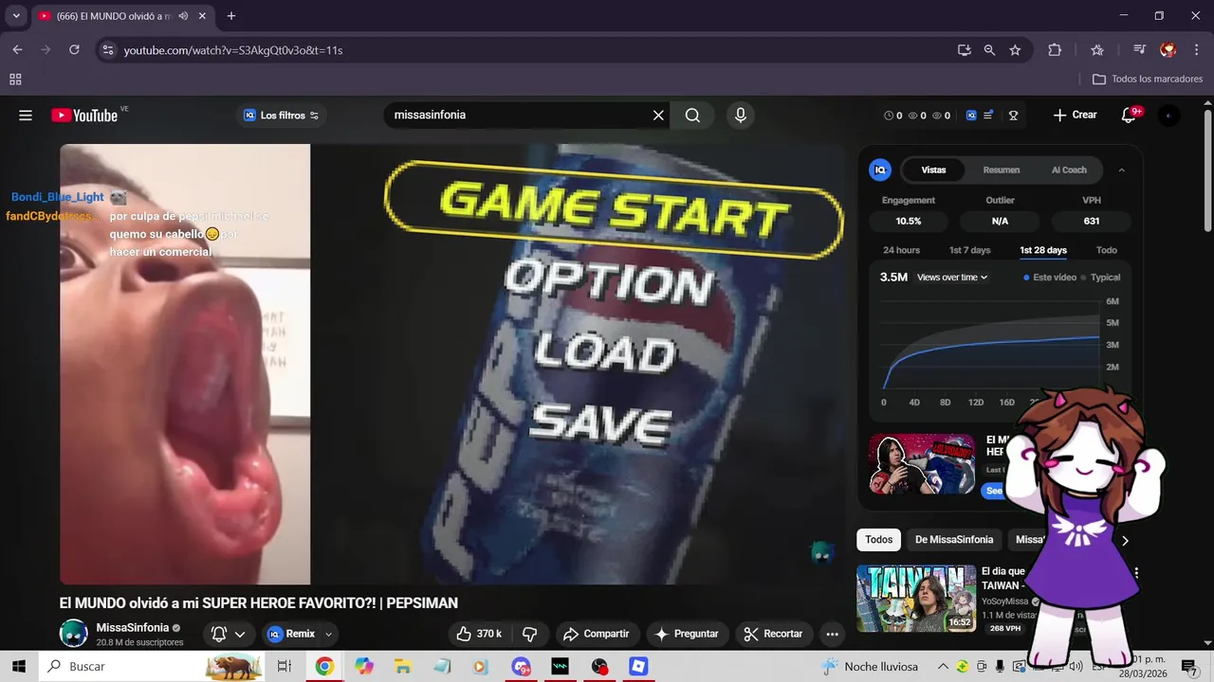This screenshot has height=682, width=1214.
Task: Select the 24 hours range
Action: point(901,250)
